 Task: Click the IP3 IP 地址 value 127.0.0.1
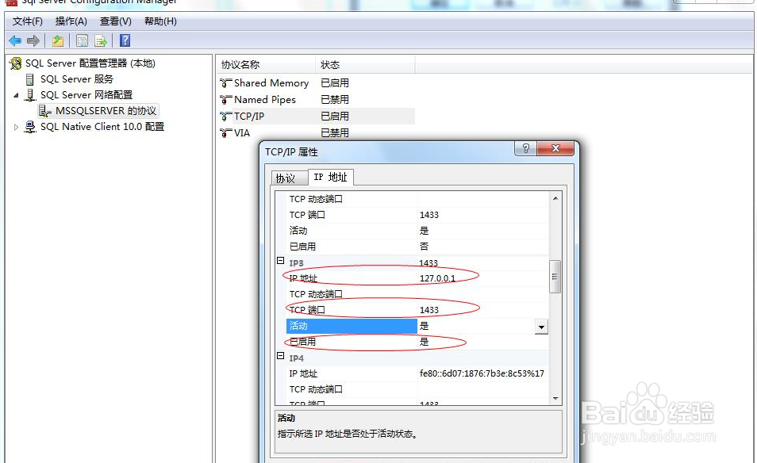(x=437, y=278)
